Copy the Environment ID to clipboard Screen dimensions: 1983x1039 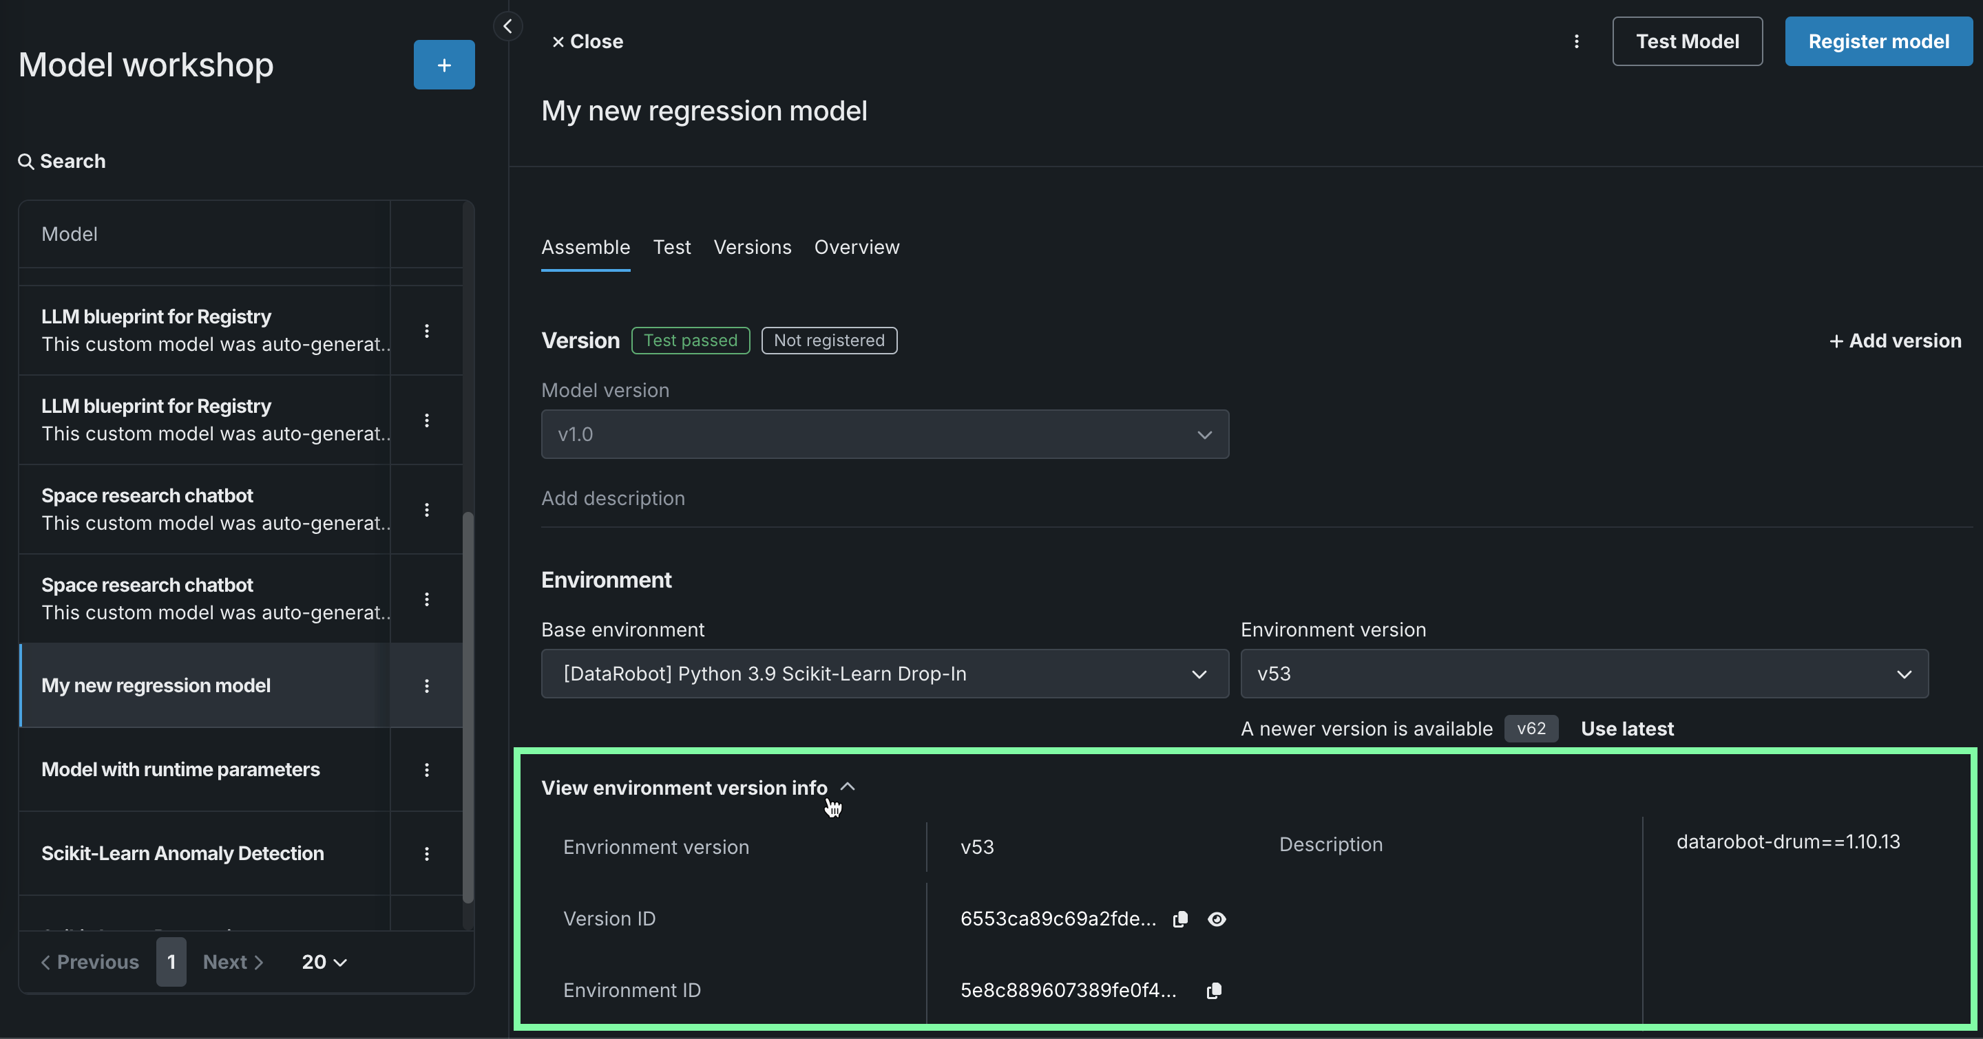pos(1214,991)
